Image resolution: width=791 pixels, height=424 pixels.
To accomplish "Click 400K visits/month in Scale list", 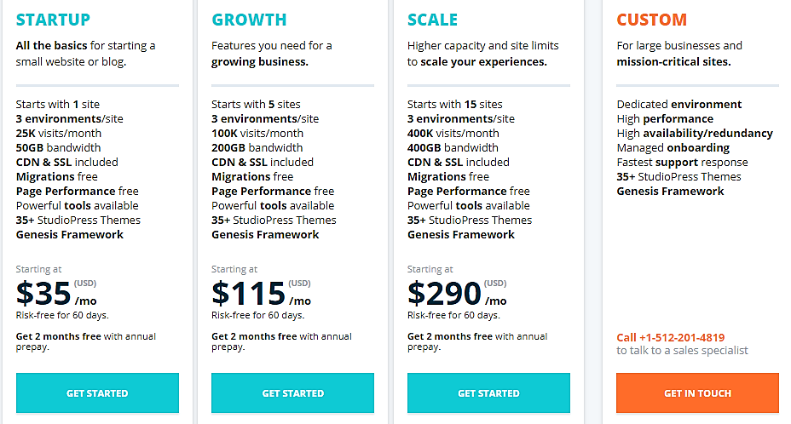I will click(x=453, y=133).
